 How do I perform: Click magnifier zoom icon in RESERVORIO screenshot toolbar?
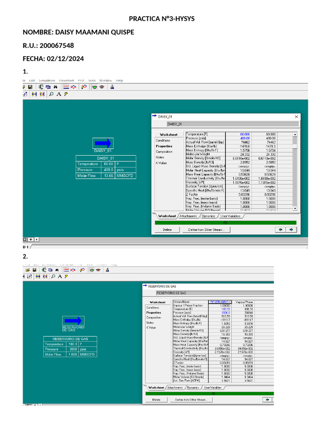coord(53,276)
